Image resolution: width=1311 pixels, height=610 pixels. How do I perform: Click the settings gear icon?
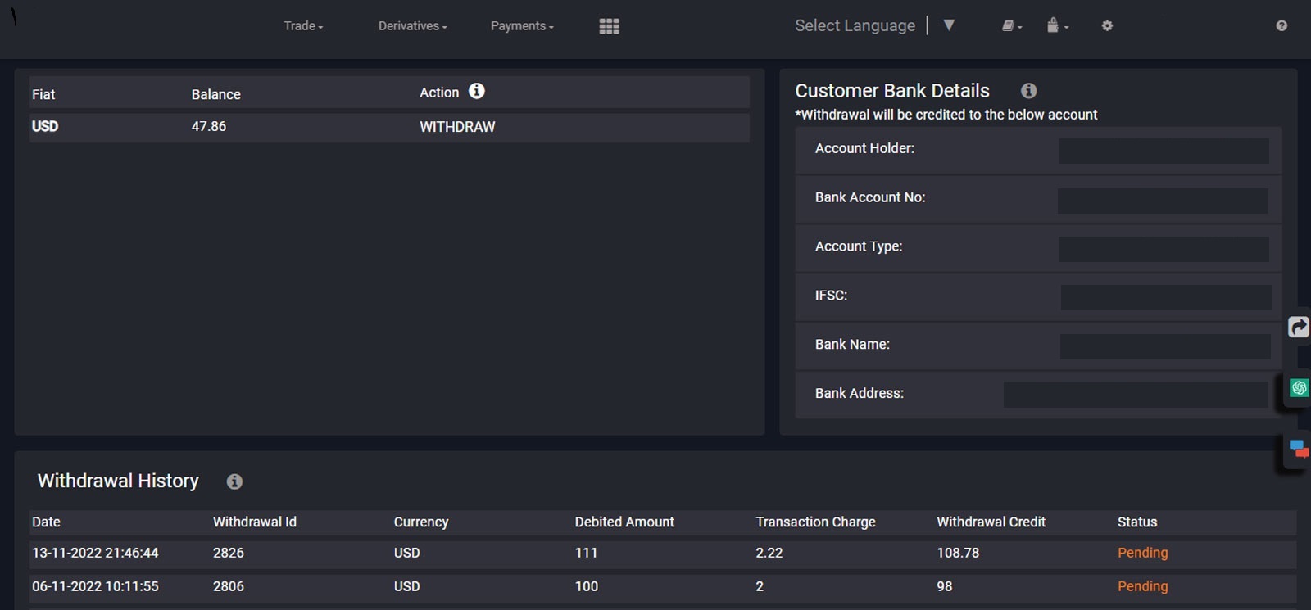point(1107,26)
